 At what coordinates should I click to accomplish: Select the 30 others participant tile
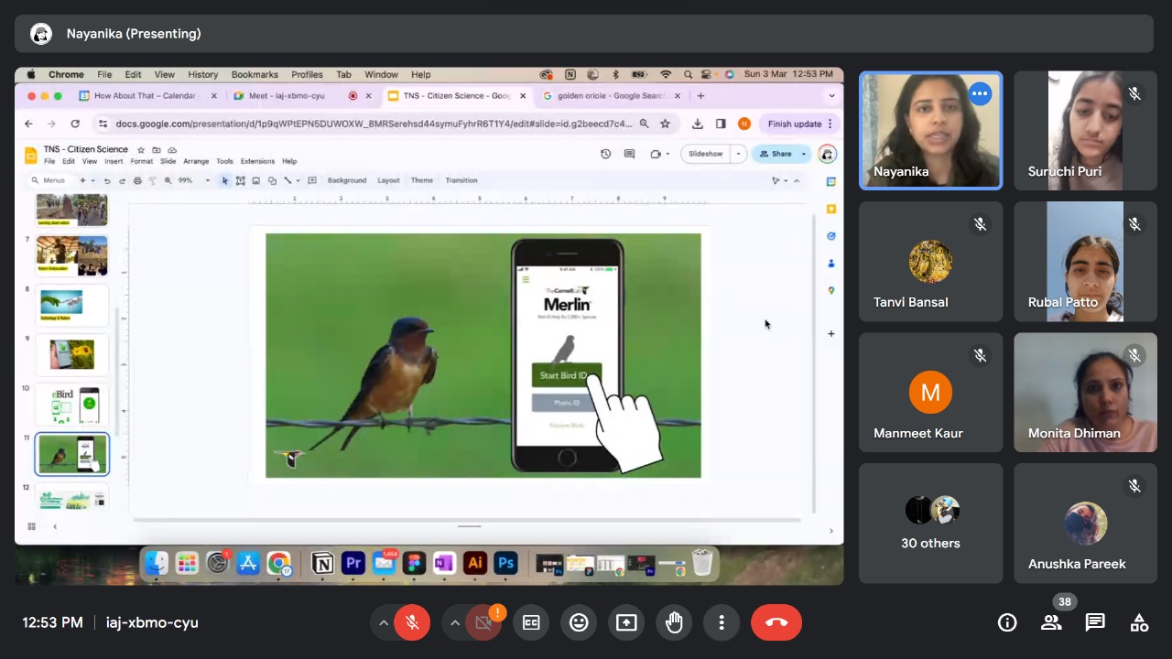[930, 524]
